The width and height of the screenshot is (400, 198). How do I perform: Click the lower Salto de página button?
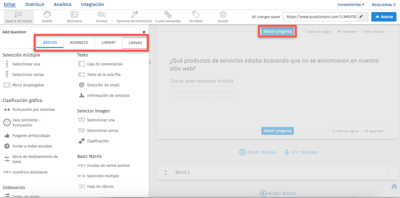click(345, 131)
